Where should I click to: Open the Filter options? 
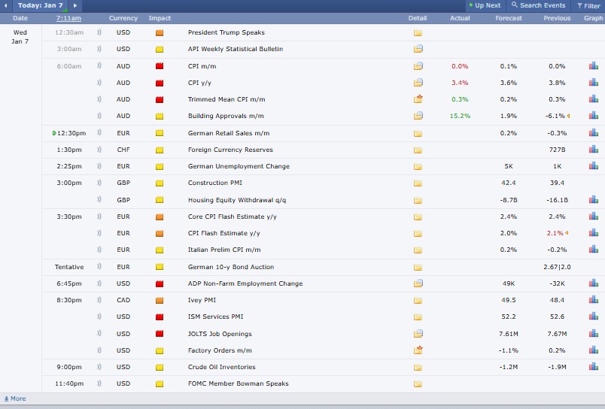588,5
